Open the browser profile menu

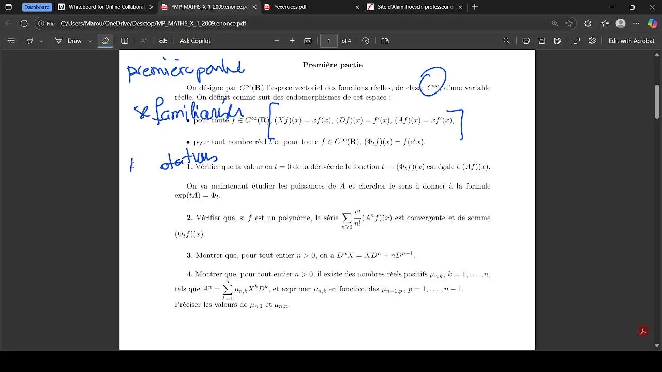[x=621, y=23]
